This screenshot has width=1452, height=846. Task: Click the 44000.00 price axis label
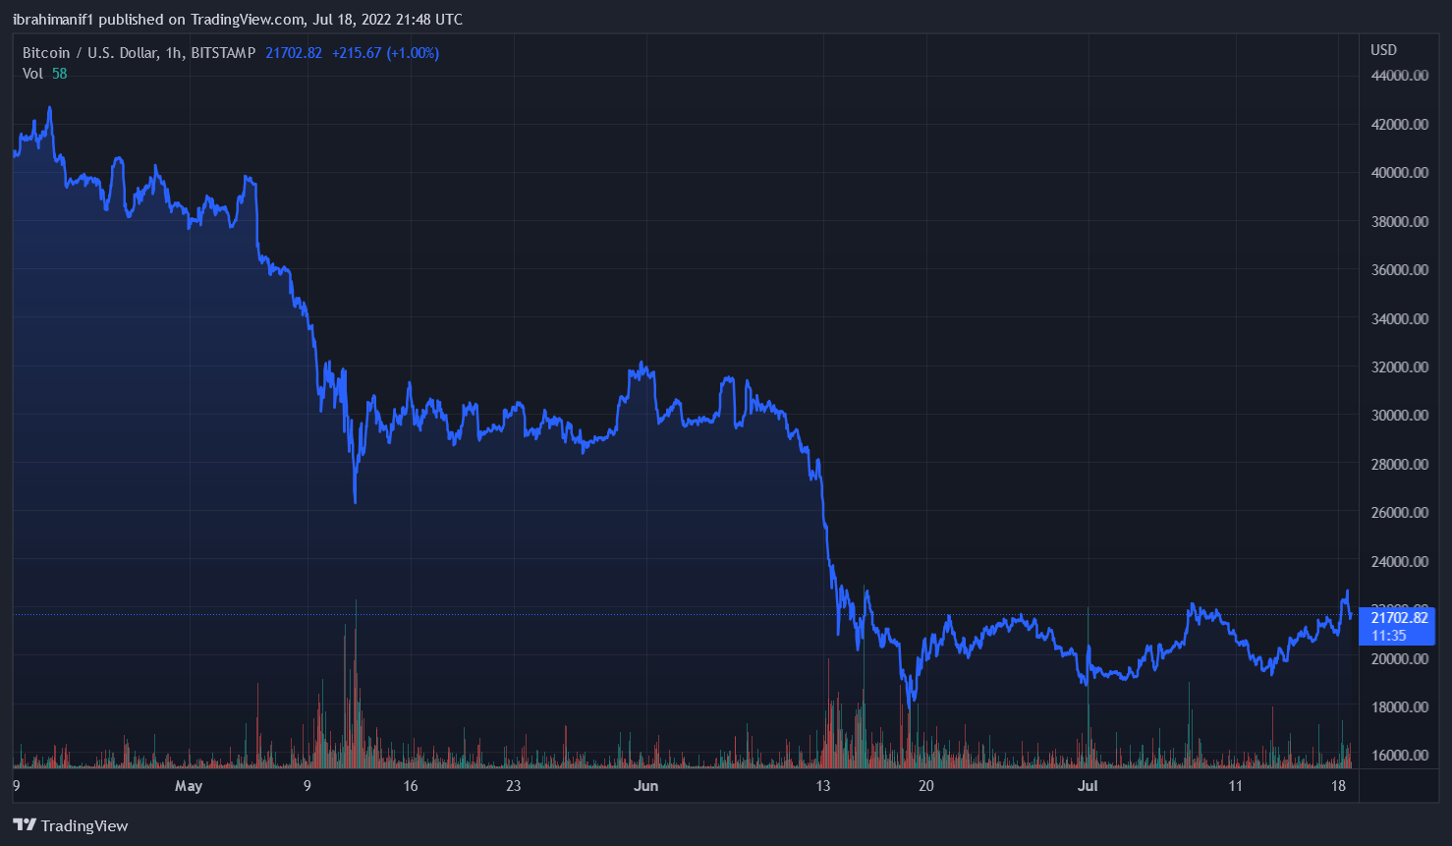pyautogui.click(x=1399, y=76)
